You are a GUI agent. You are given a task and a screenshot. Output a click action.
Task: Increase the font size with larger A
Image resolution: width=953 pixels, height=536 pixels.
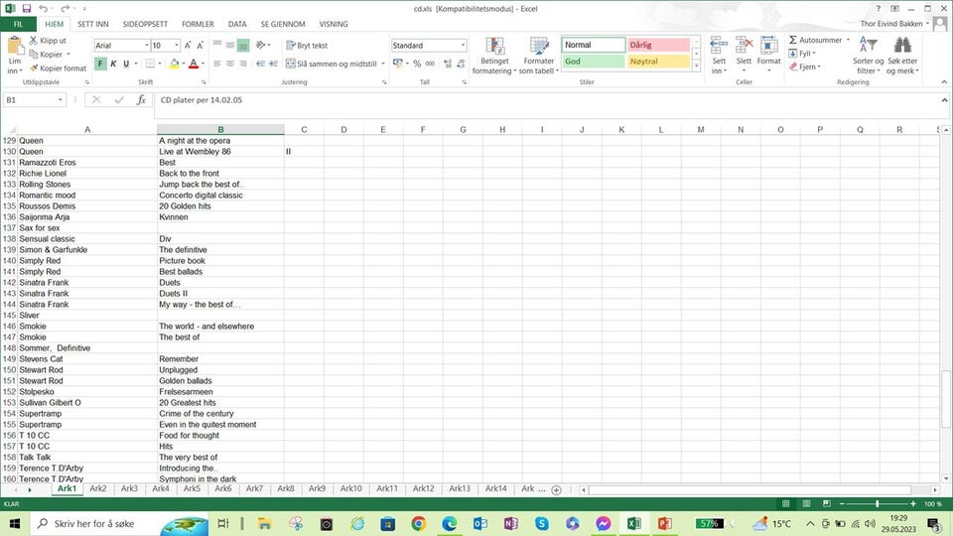pyautogui.click(x=188, y=46)
